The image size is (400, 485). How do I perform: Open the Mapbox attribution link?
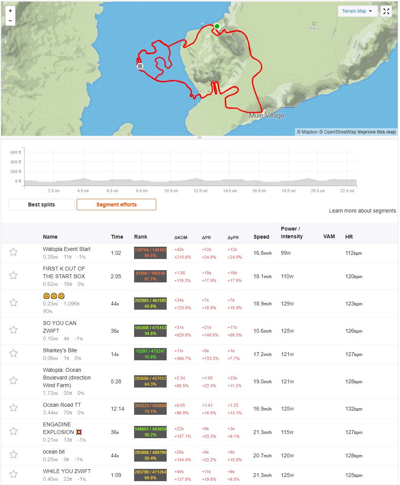[x=307, y=132]
